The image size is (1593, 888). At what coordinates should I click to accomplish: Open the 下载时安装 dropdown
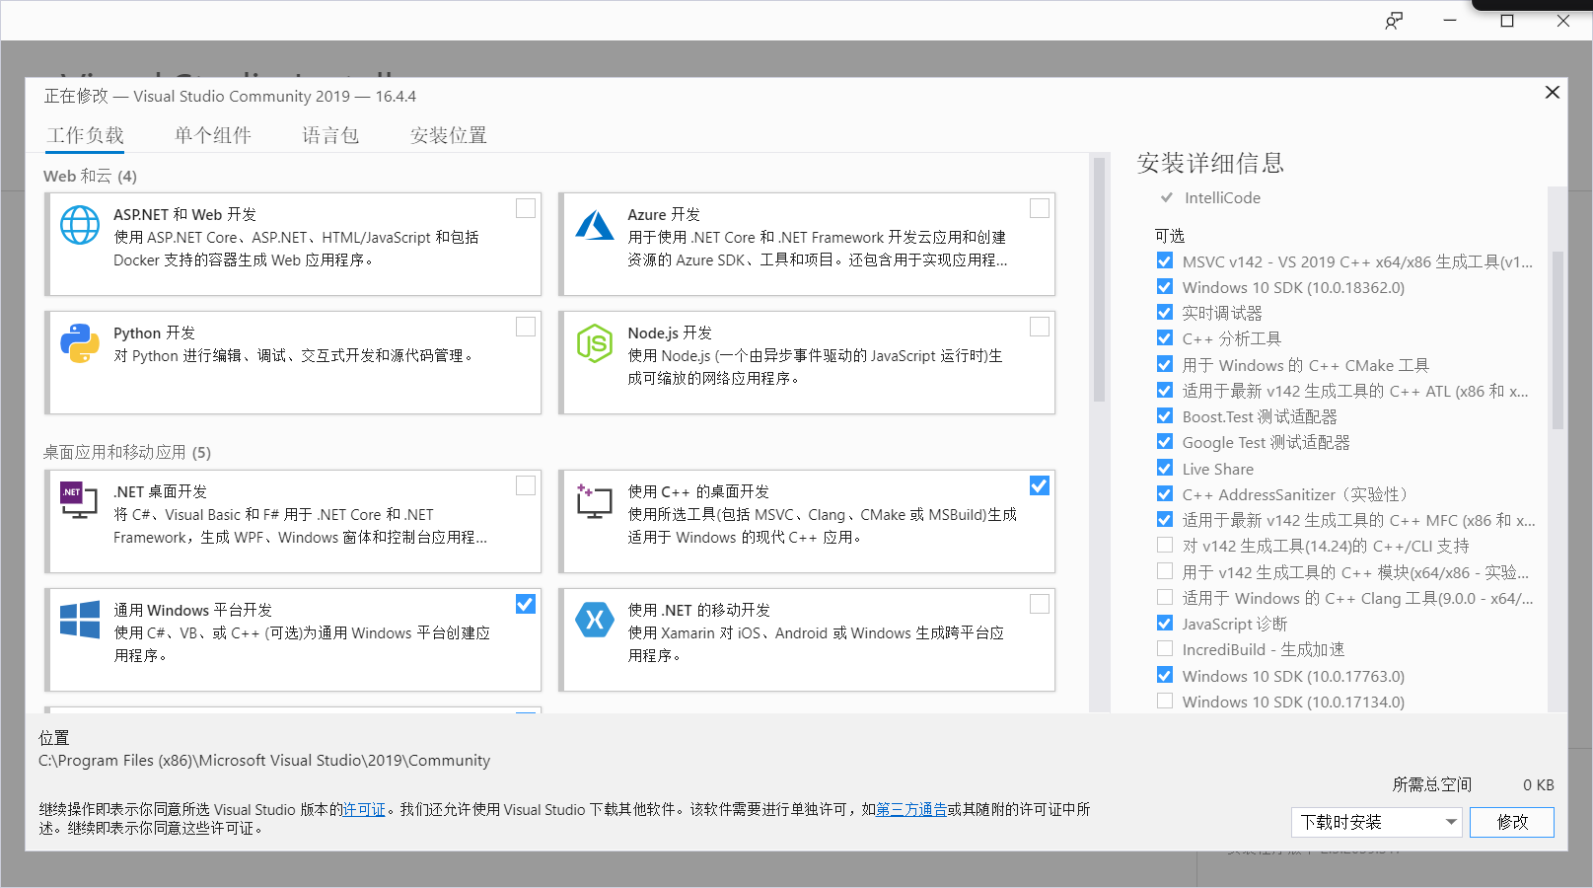tap(1377, 822)
